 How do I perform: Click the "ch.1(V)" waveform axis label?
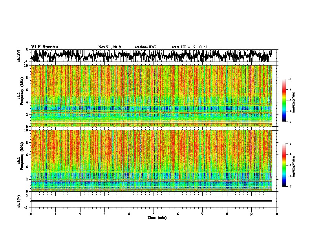[x=19, y=56]
